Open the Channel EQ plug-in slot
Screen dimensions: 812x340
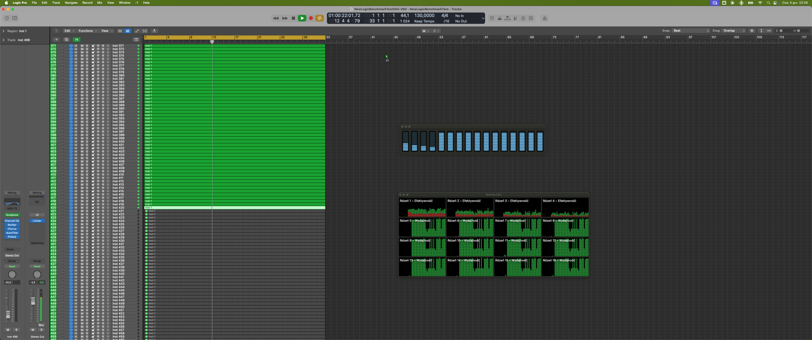tap(12, 221)
